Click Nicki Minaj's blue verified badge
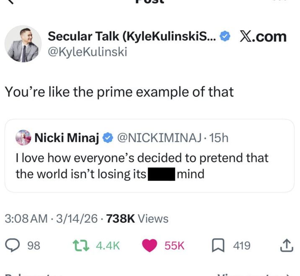The height and width of the screenshot is (276, 300). pyautogui.click(x=108, y=137)
